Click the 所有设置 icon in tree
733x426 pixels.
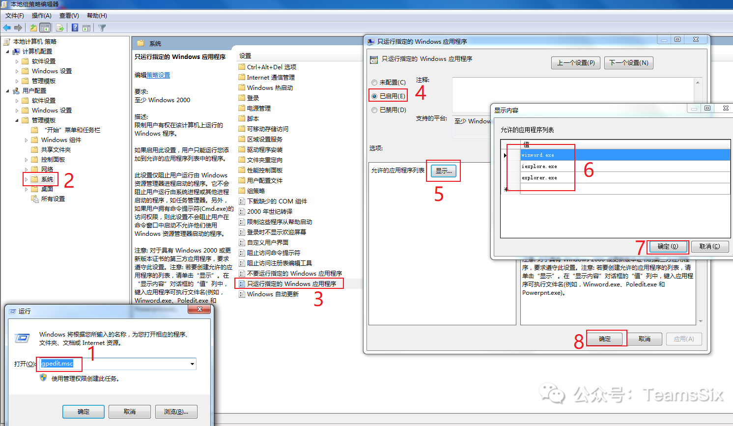[35, 199]
